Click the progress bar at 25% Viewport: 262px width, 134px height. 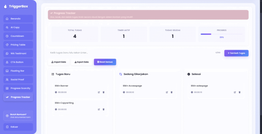pyautogui.click(x=221, y=34)
